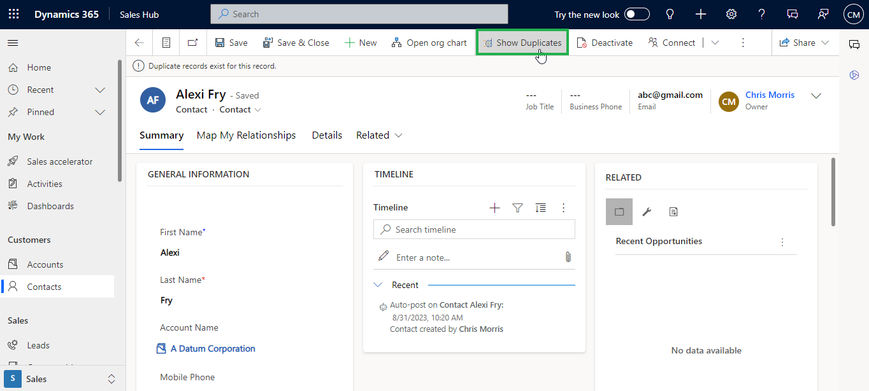Toggle the 'Try the new look' switch
The image size is (869, 391).
[636, 14]
